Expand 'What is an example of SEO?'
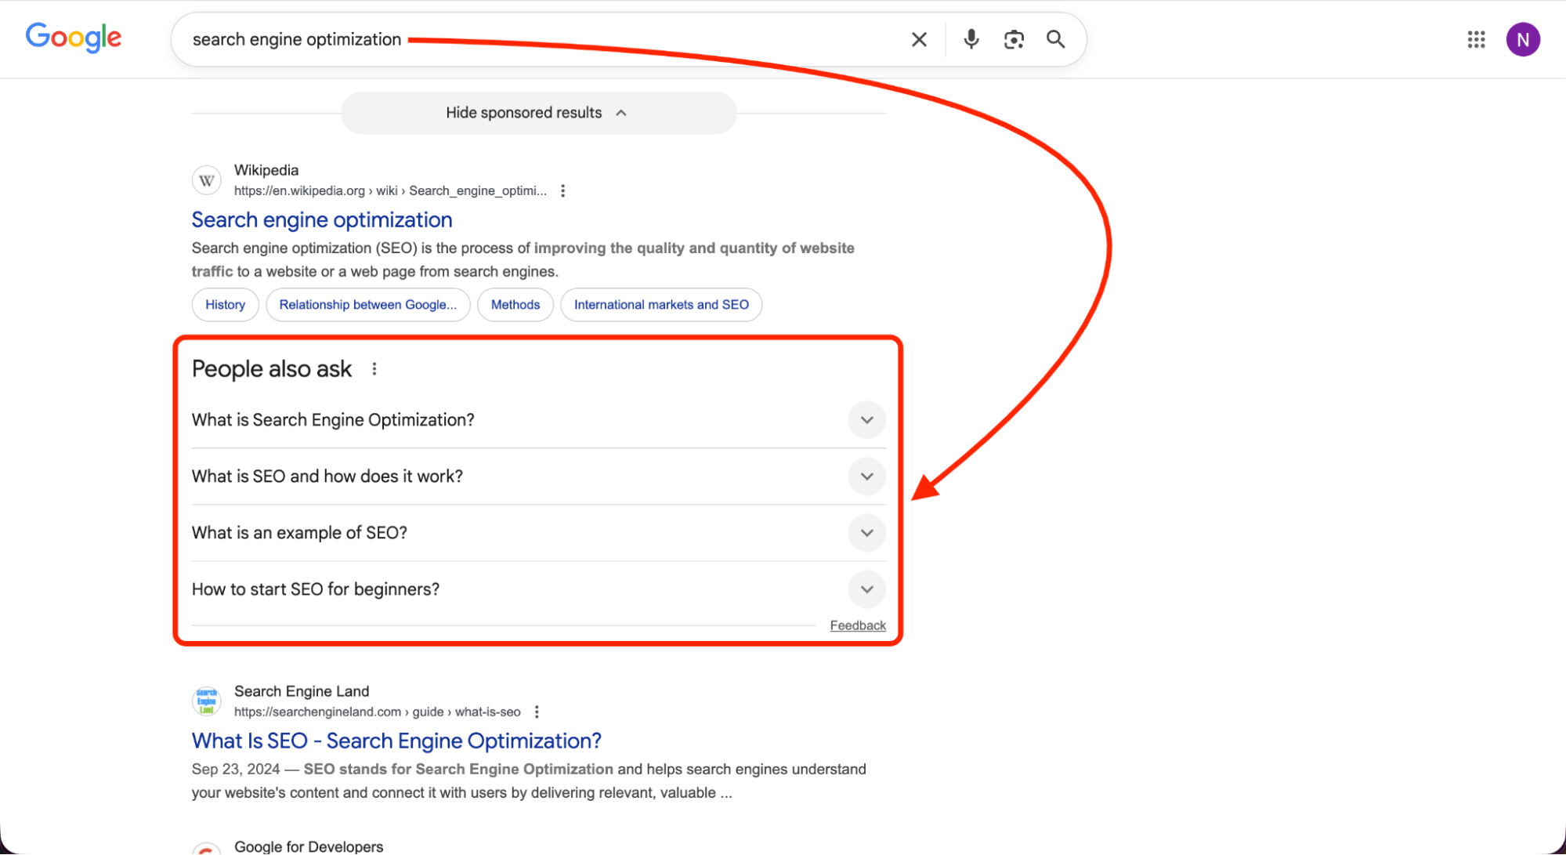 click(866, 532)
